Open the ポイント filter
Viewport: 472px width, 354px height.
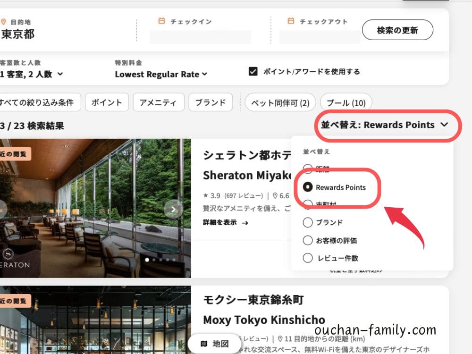(x=107, y=102)
